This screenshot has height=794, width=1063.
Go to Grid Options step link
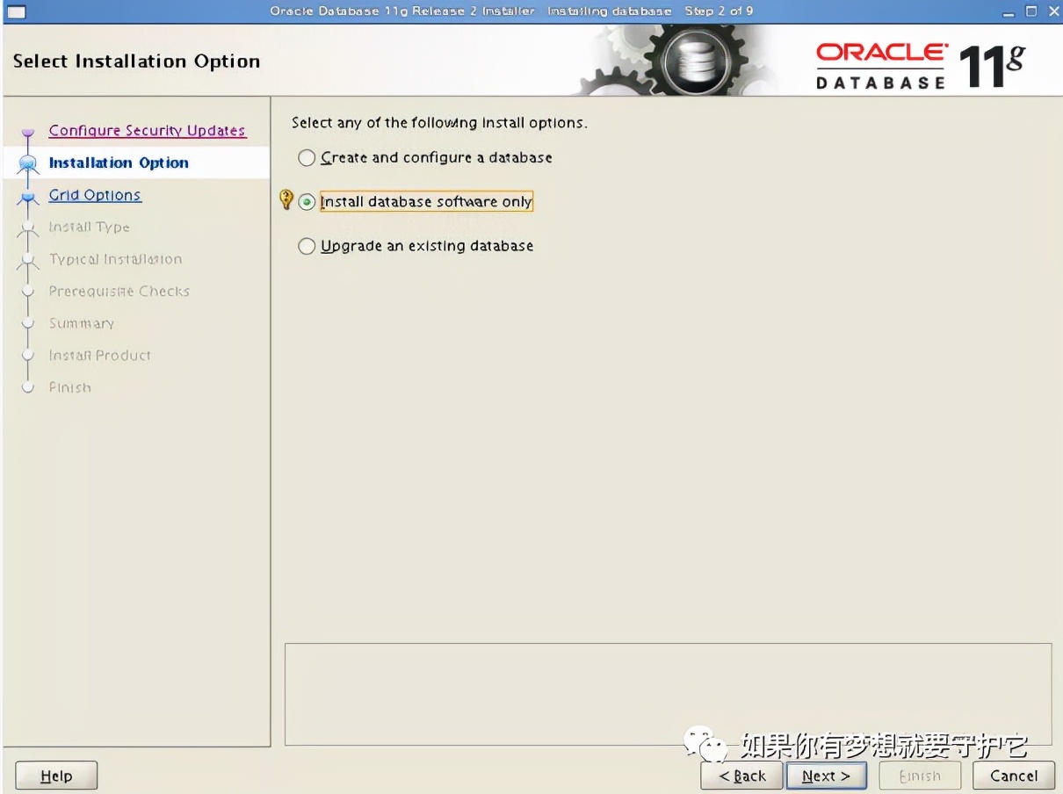95,195
